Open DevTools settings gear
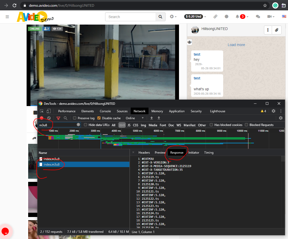Image resolution: width=288 pixels, height=239 pixels. pos(274,111)
